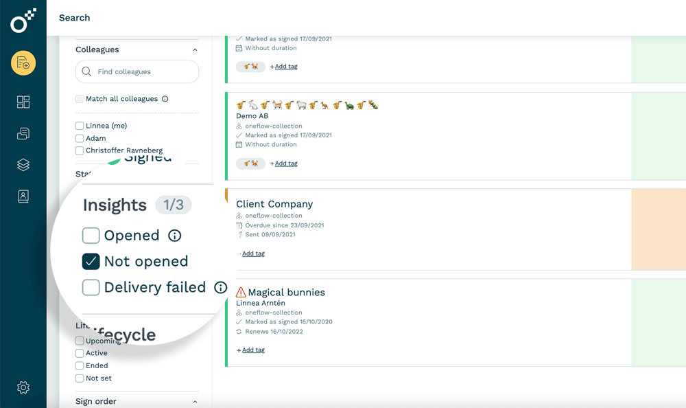Click the overdue icon beside Overdue since 23/09/2021

coord(239,225)
